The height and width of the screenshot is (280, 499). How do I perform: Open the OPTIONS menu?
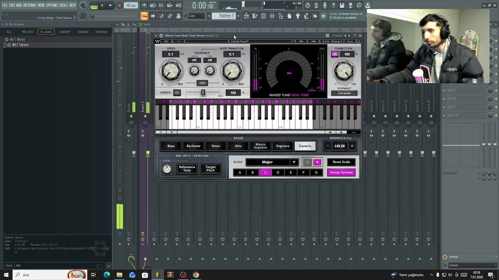[x=52, y=5]
